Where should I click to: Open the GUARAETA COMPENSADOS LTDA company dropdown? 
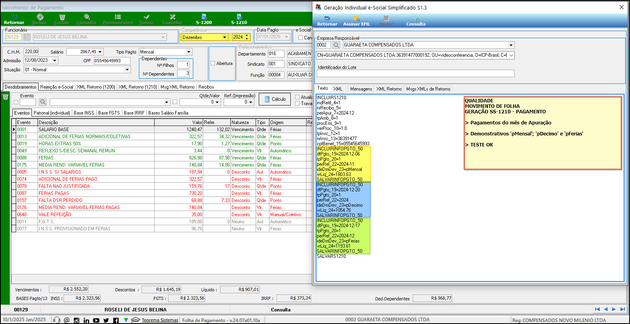tap(511, 45)
